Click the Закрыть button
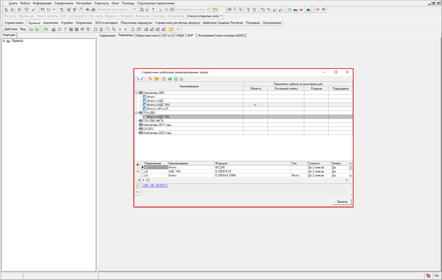This screenshot has width=442, height=280. click(x=342, y=202)
